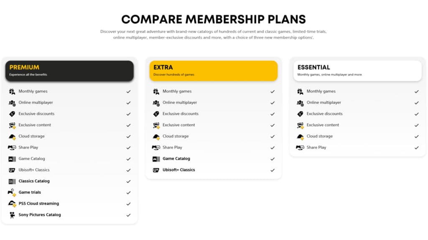Click the Share Play label in Premium
Screen dimensions: 428x240
[x=29, y=147]
